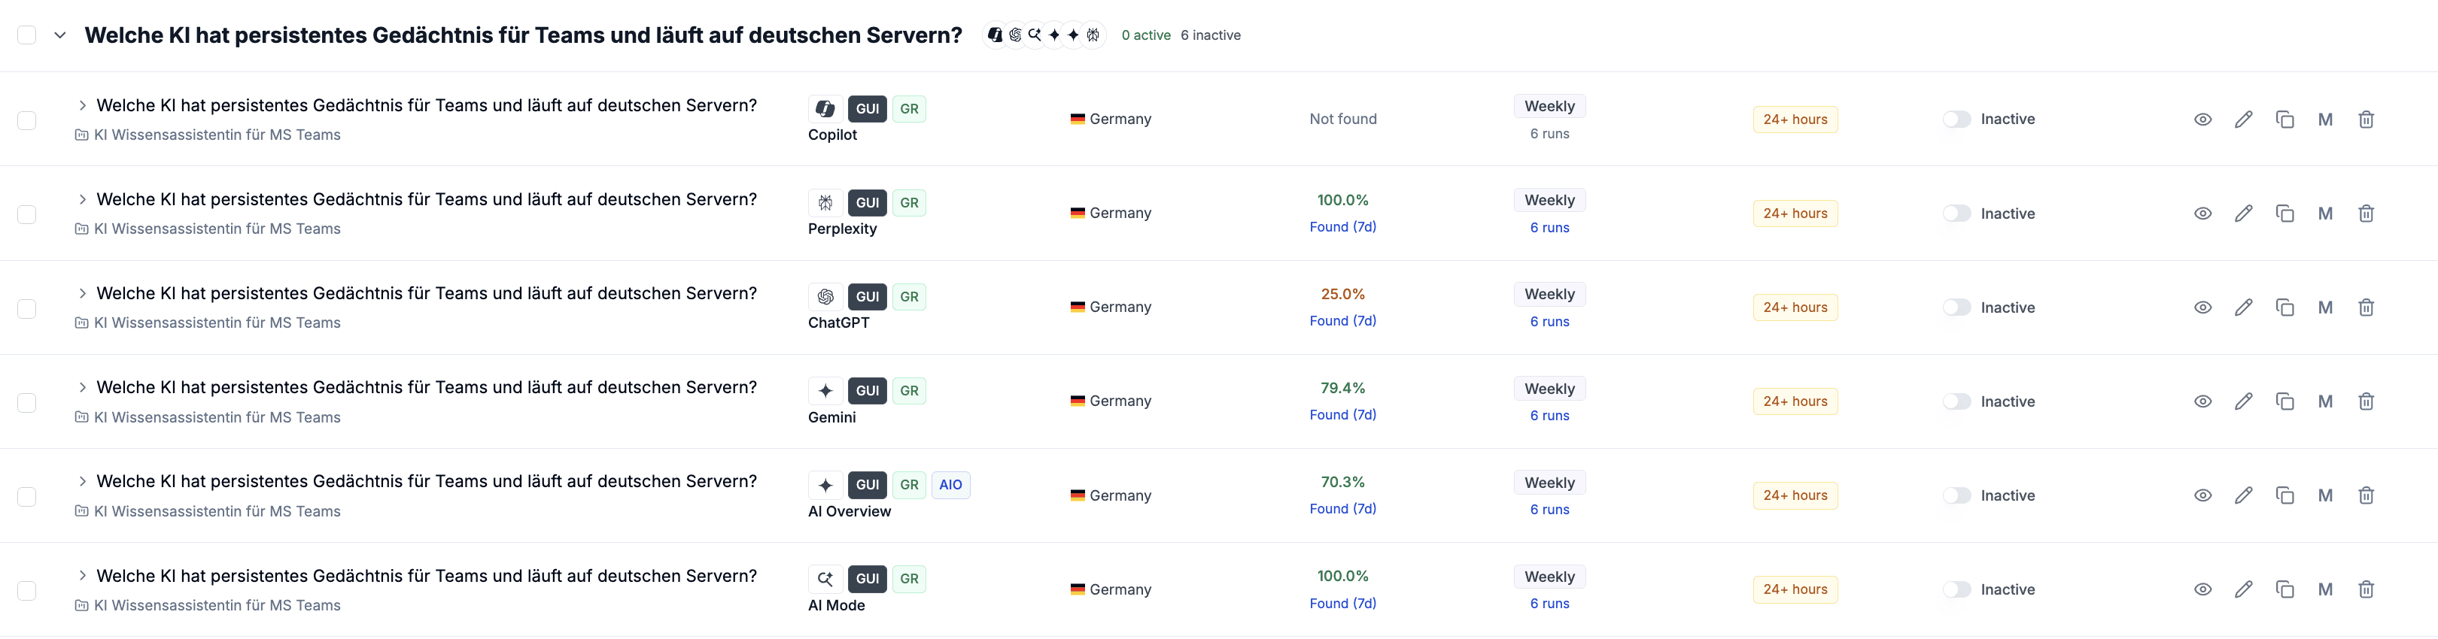Expand the ChatGPT prompt row chevron

pyautogui.click(x=82, y=293)
